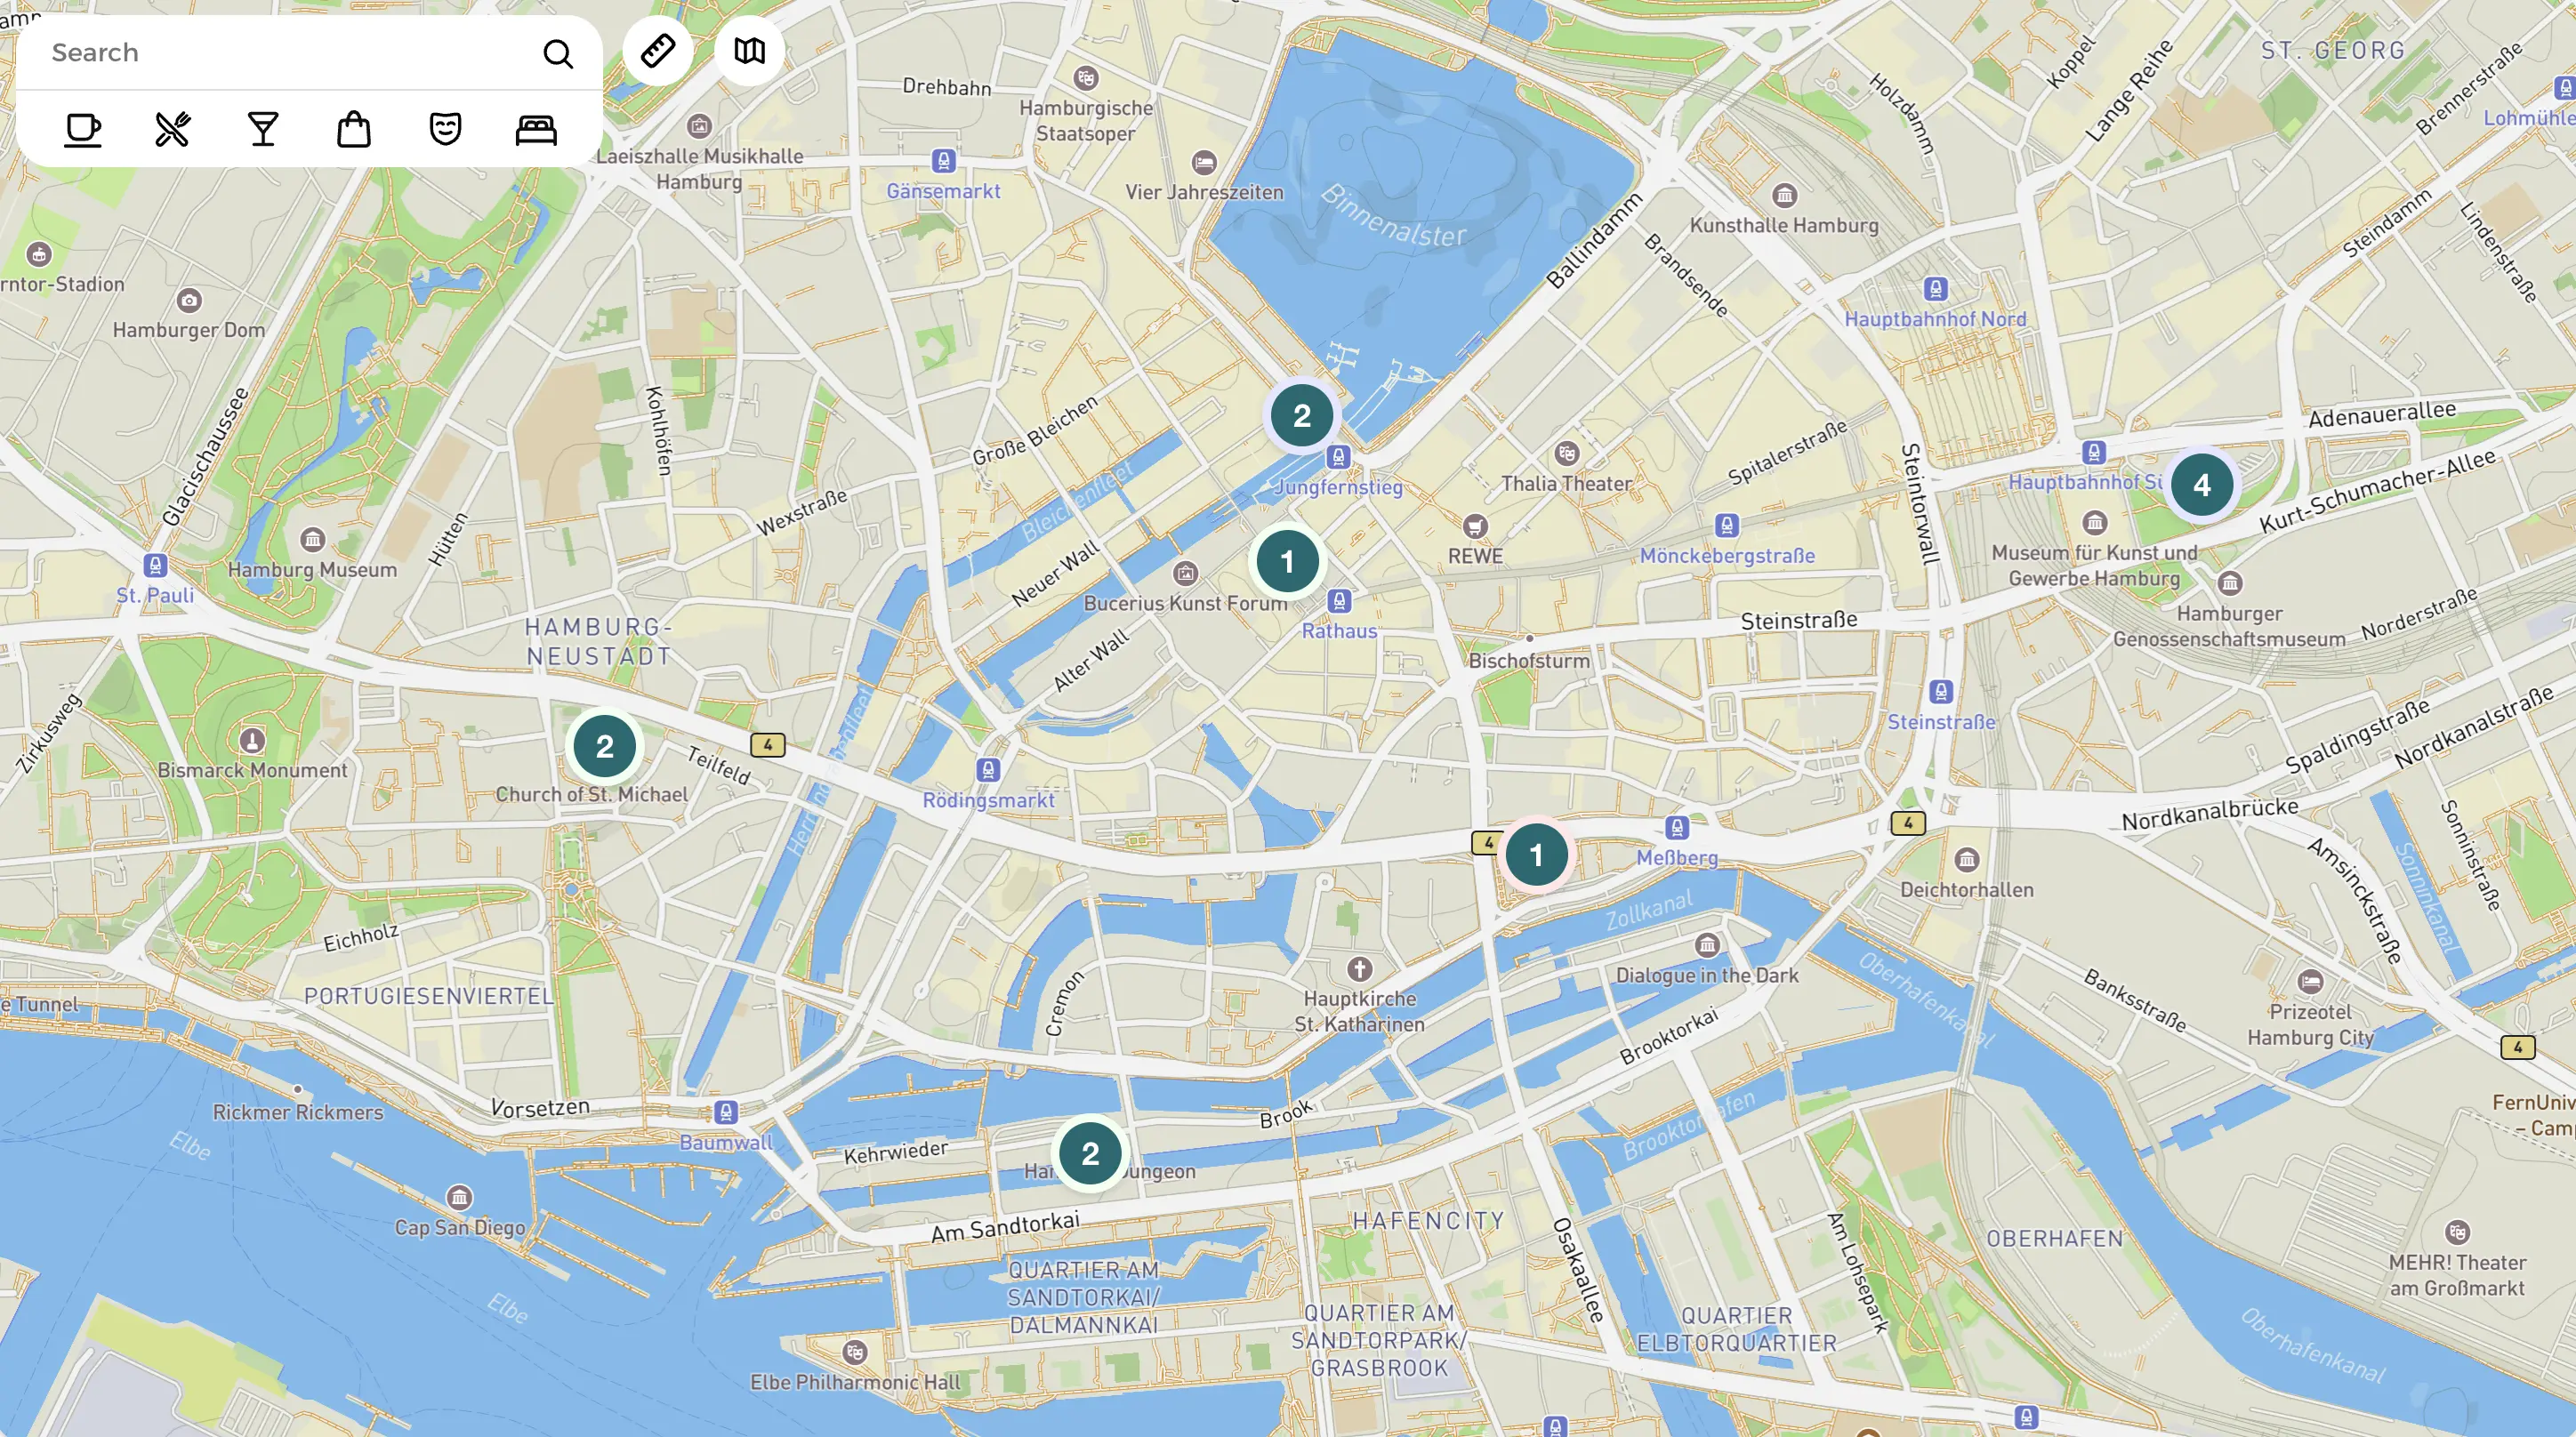Click map marker number 2 near St. Michael
Viewport: 2576px width, 1437px height.
tap(601, 745)
